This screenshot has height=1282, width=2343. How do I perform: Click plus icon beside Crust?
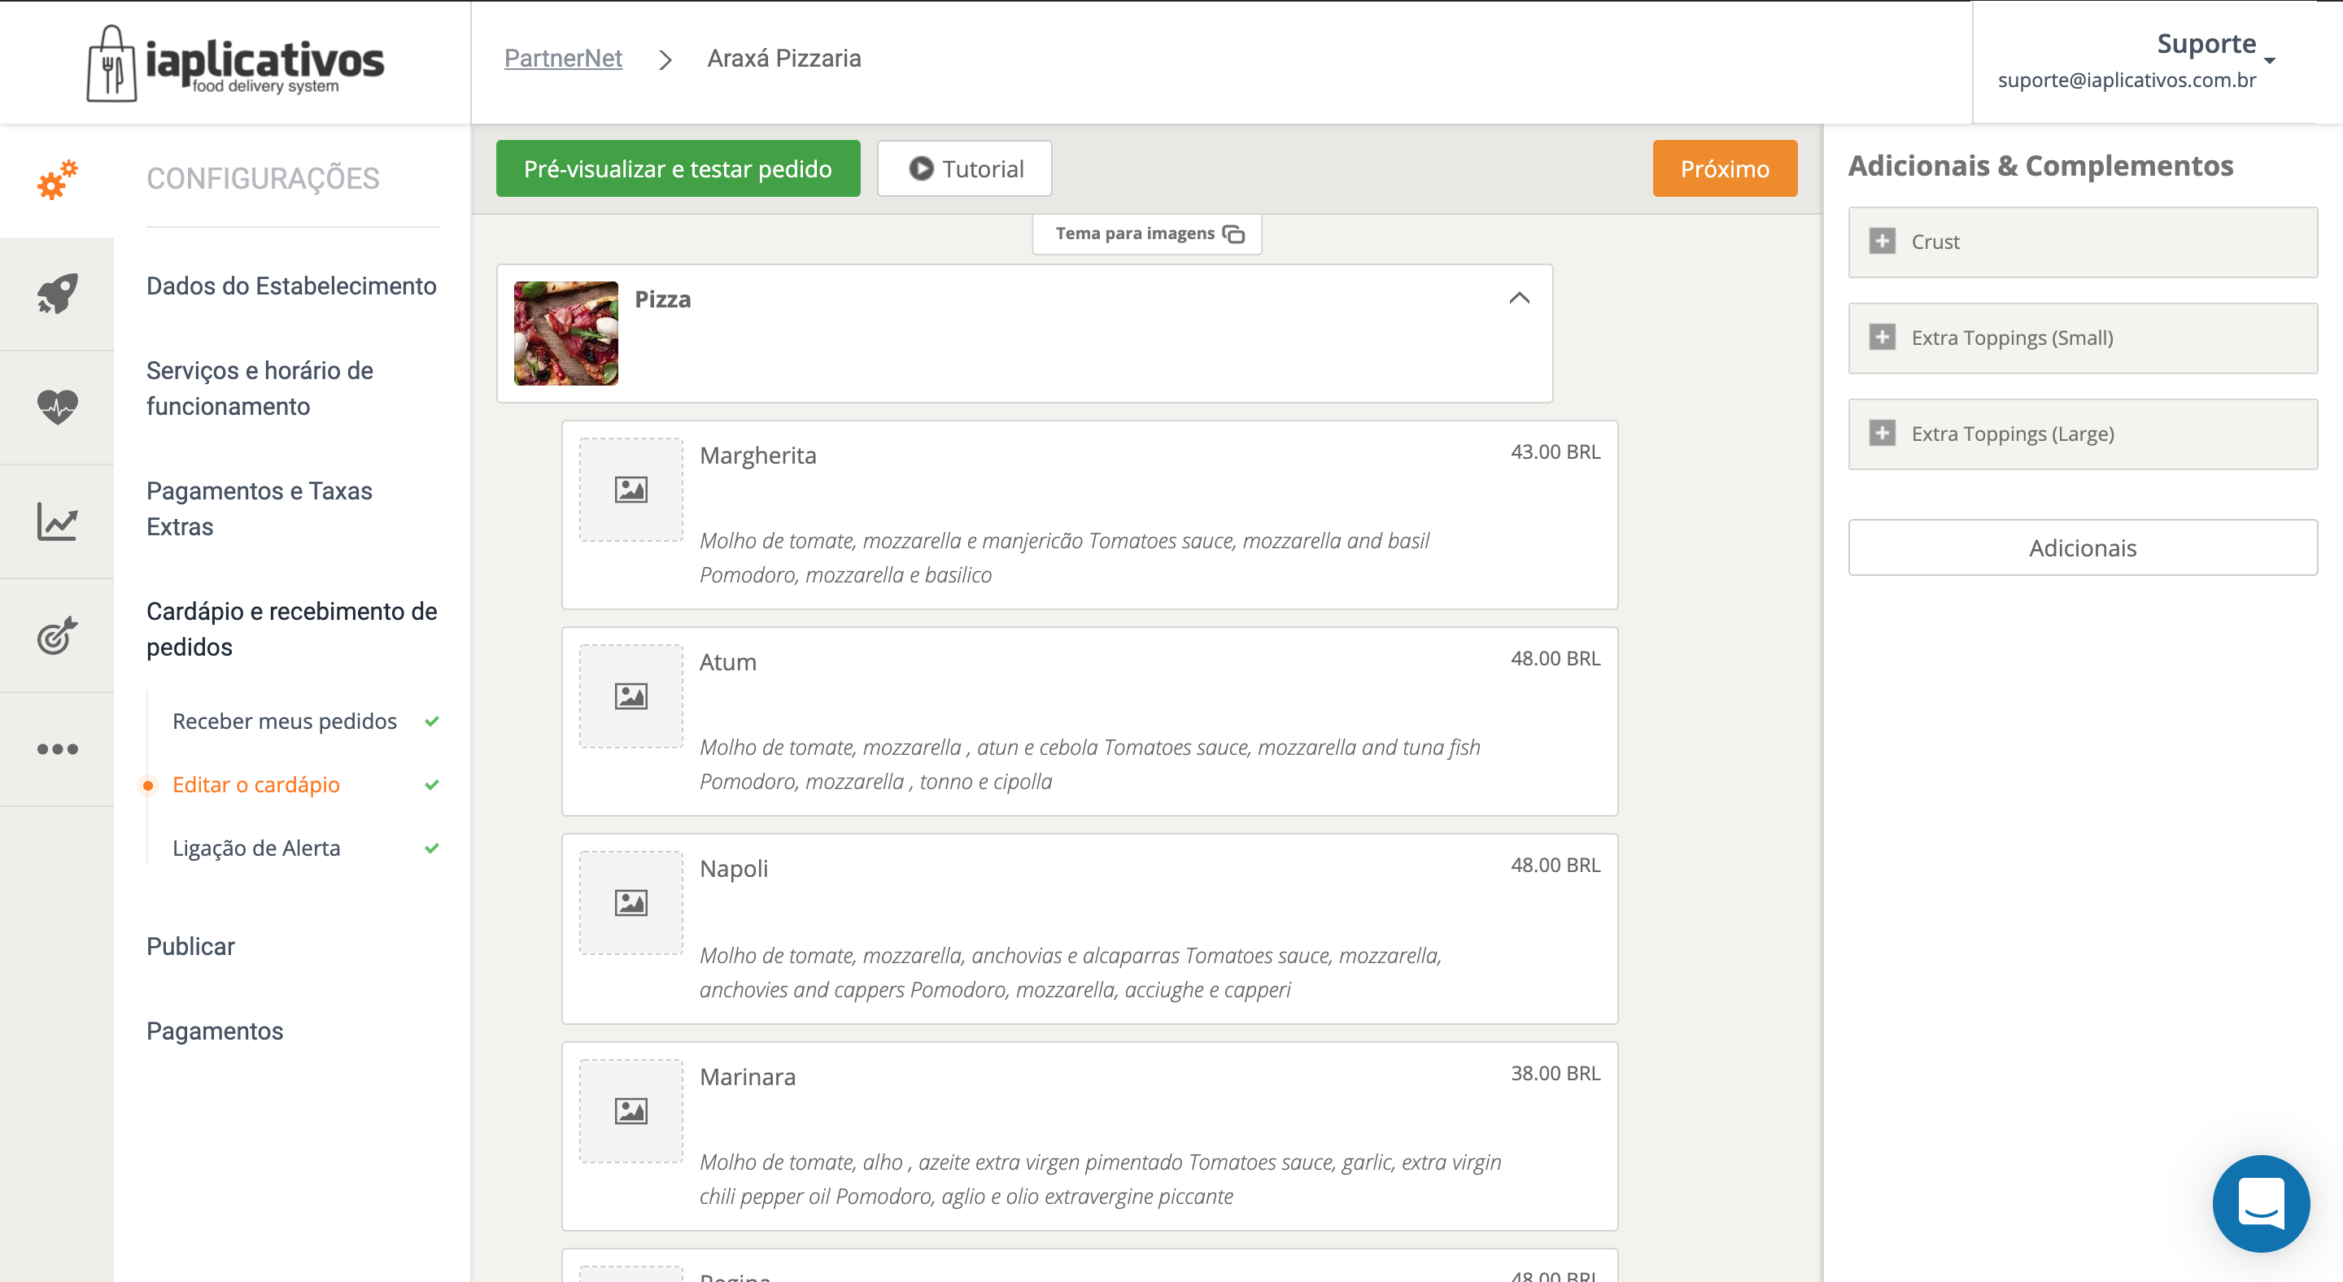pos(1883,242)
